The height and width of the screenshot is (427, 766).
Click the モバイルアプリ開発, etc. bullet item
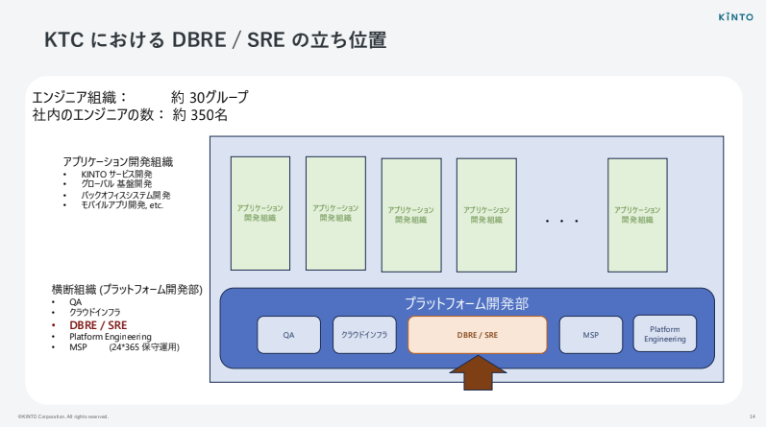pos(123,205)
